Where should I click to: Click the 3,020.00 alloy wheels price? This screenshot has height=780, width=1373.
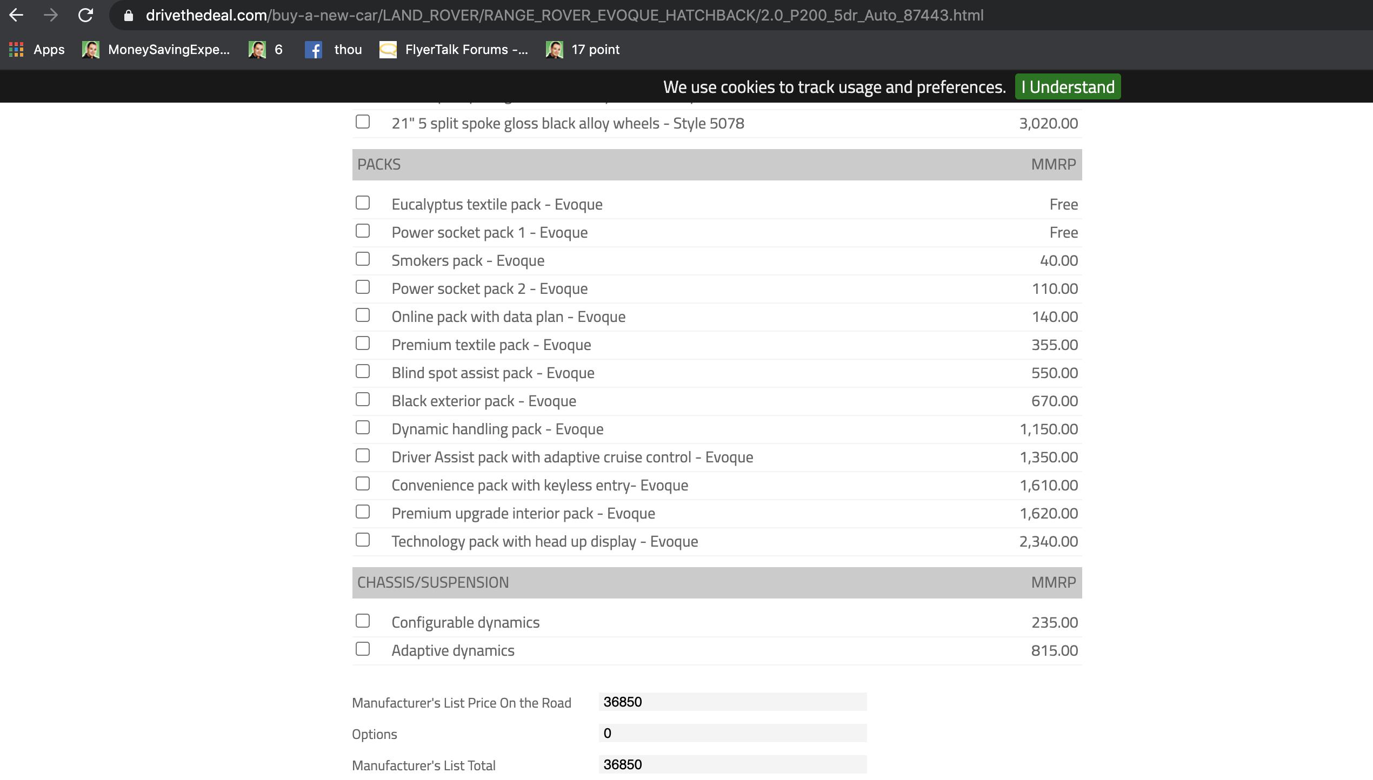(1048, 124)
